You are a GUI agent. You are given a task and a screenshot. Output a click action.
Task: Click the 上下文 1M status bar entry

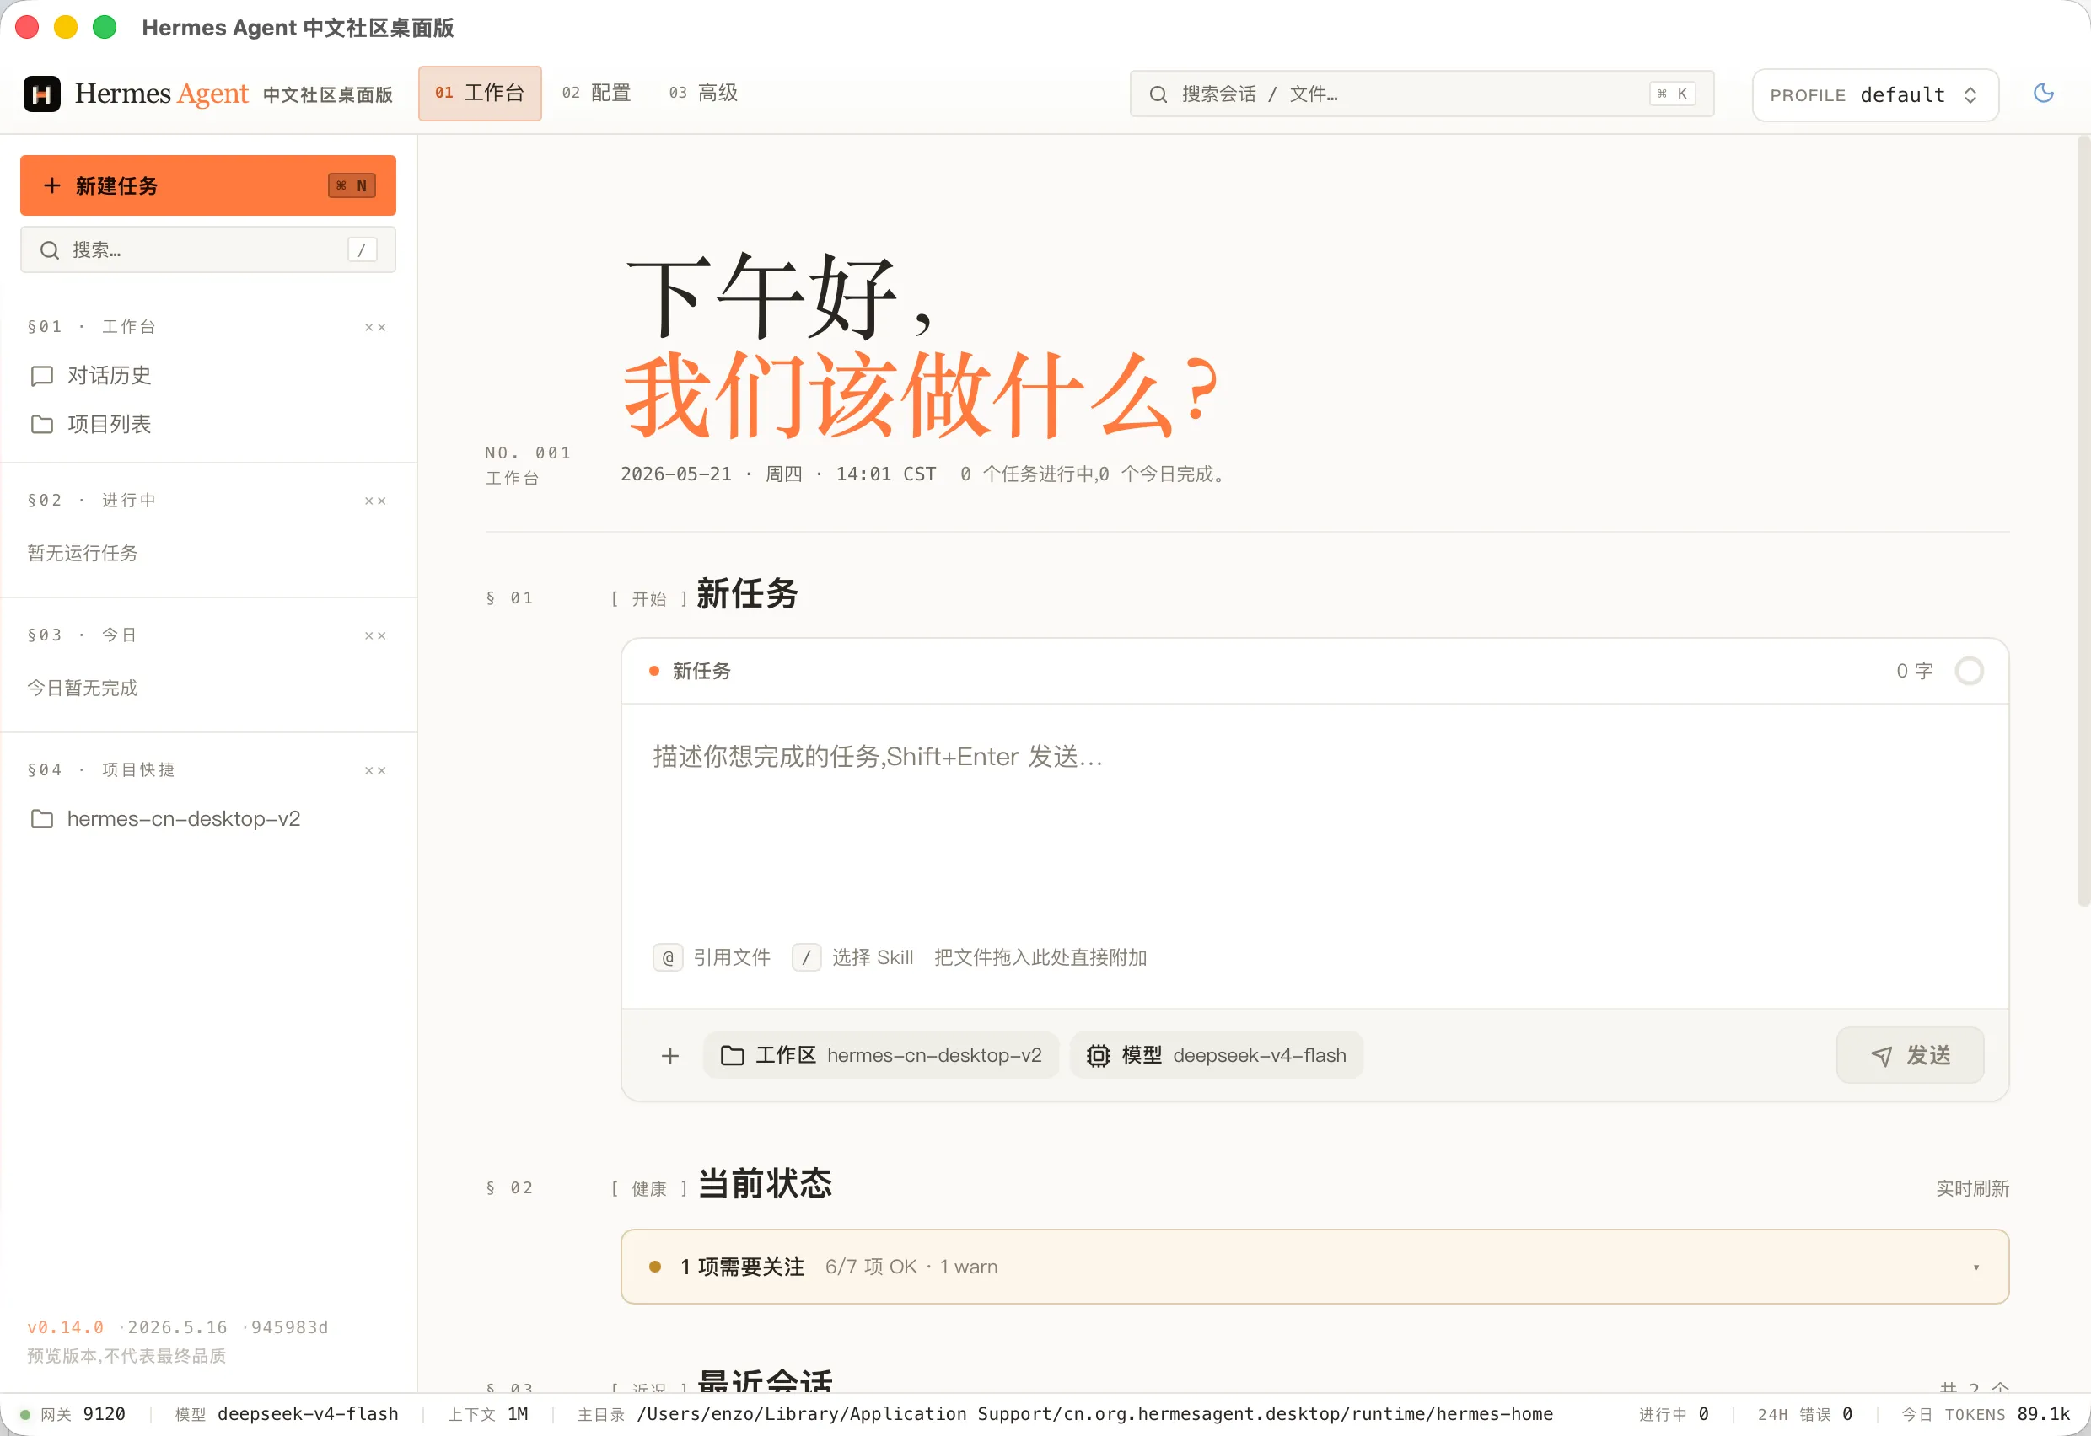pos(488,1414)
